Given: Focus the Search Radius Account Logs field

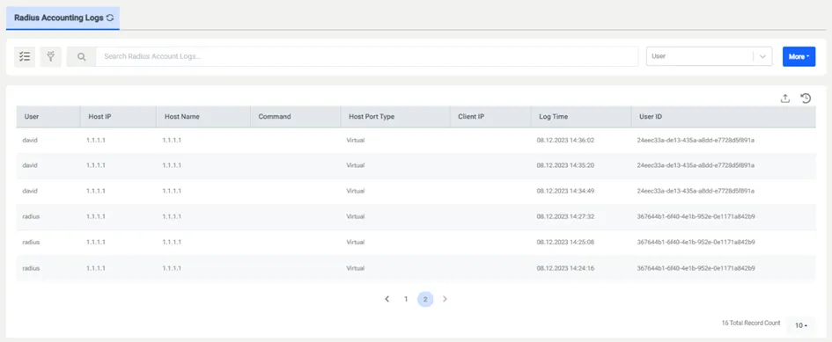Looking at the screenshot, I should pyautogui.click(x=366, y=56).
